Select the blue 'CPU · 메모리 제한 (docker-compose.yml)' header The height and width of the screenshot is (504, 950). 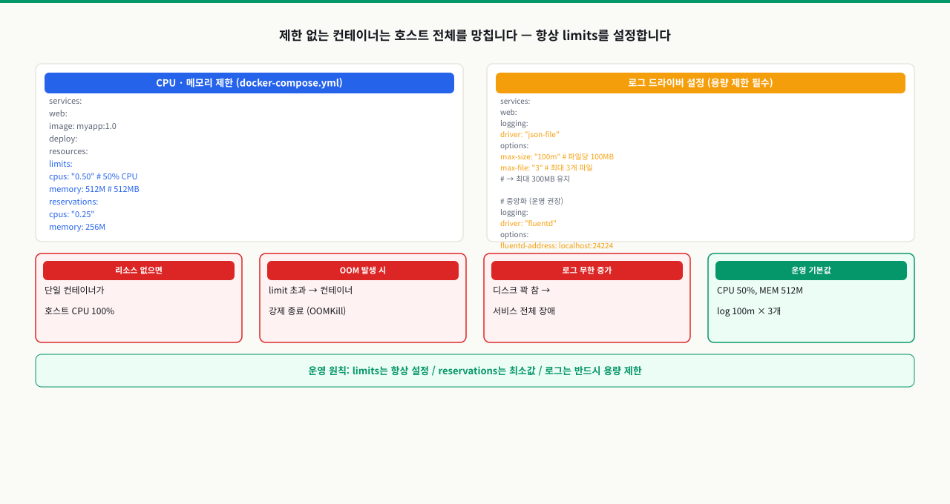tap(249, 83)
